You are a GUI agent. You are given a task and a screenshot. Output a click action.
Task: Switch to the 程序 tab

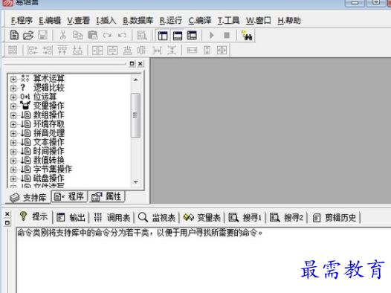tap(69, 196)
